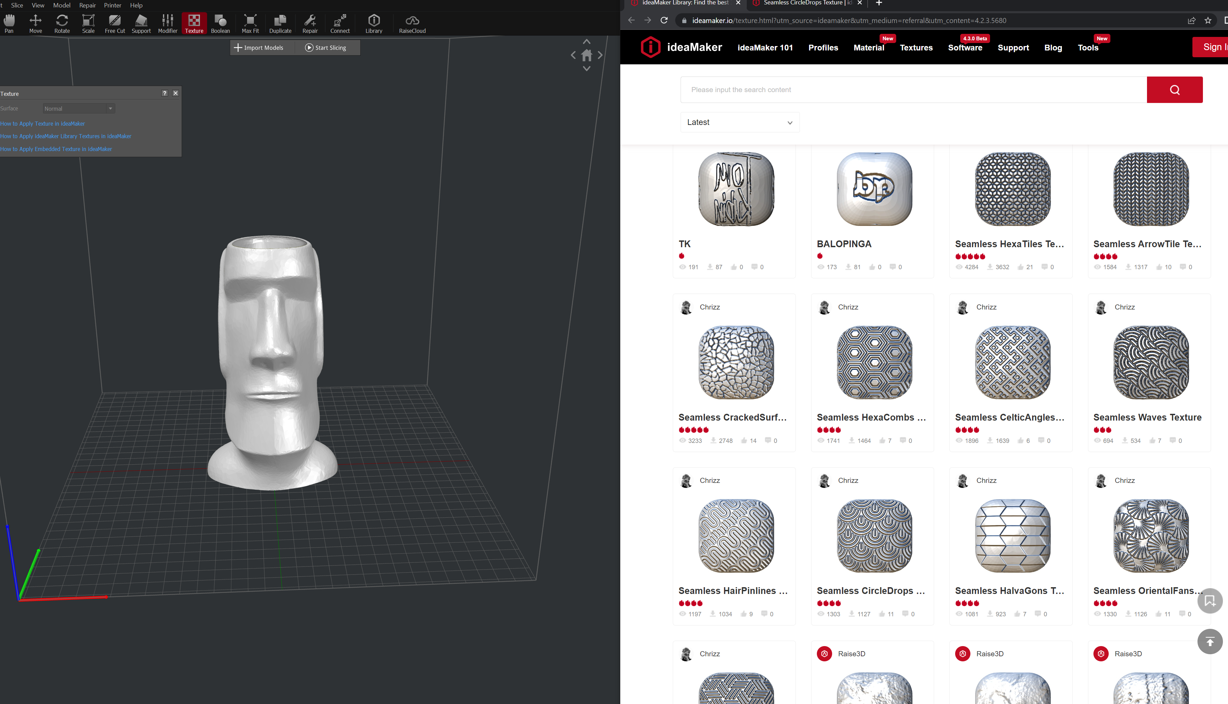Go back in browser

click(631, 20)
